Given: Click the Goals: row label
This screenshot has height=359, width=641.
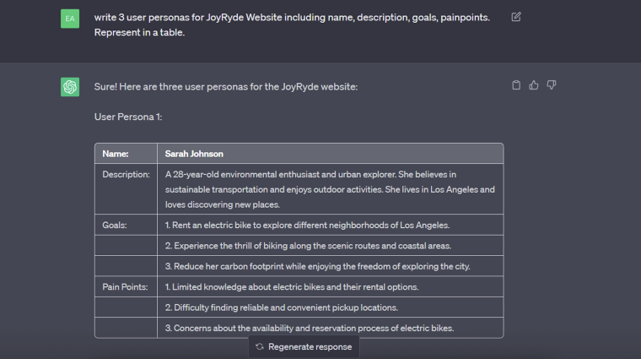Looking at the screenshot, I should pos(115,226).
